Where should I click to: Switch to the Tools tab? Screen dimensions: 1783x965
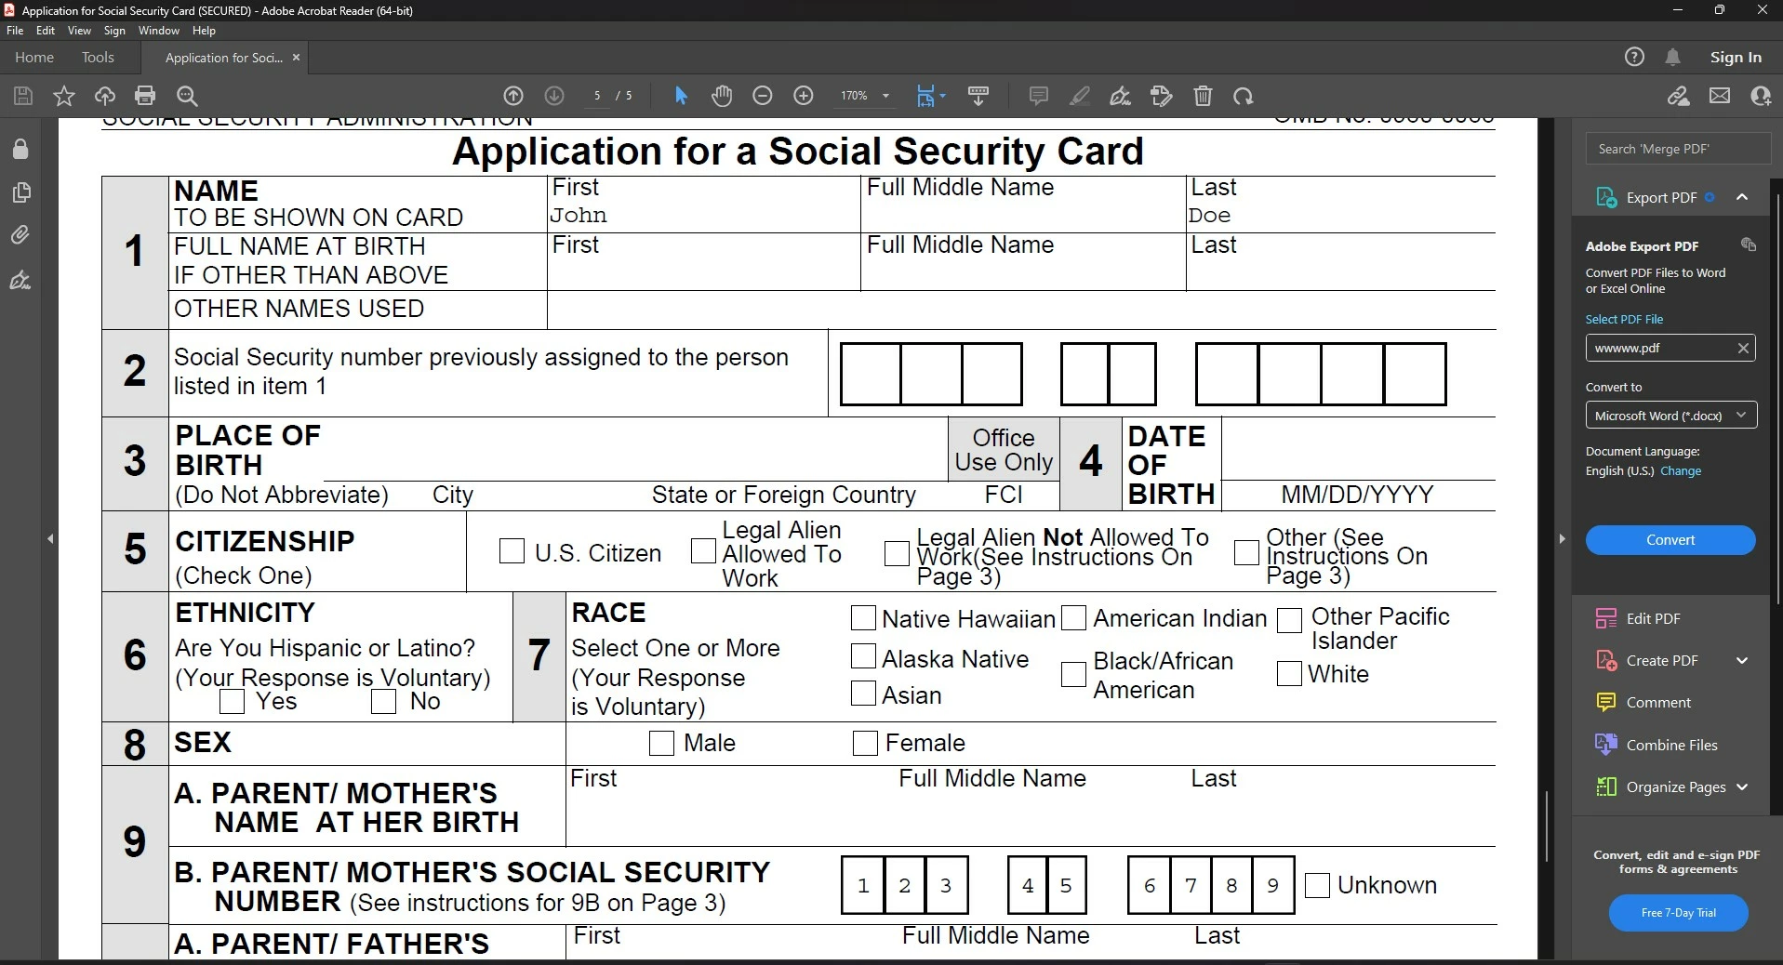tap(98, 57)
